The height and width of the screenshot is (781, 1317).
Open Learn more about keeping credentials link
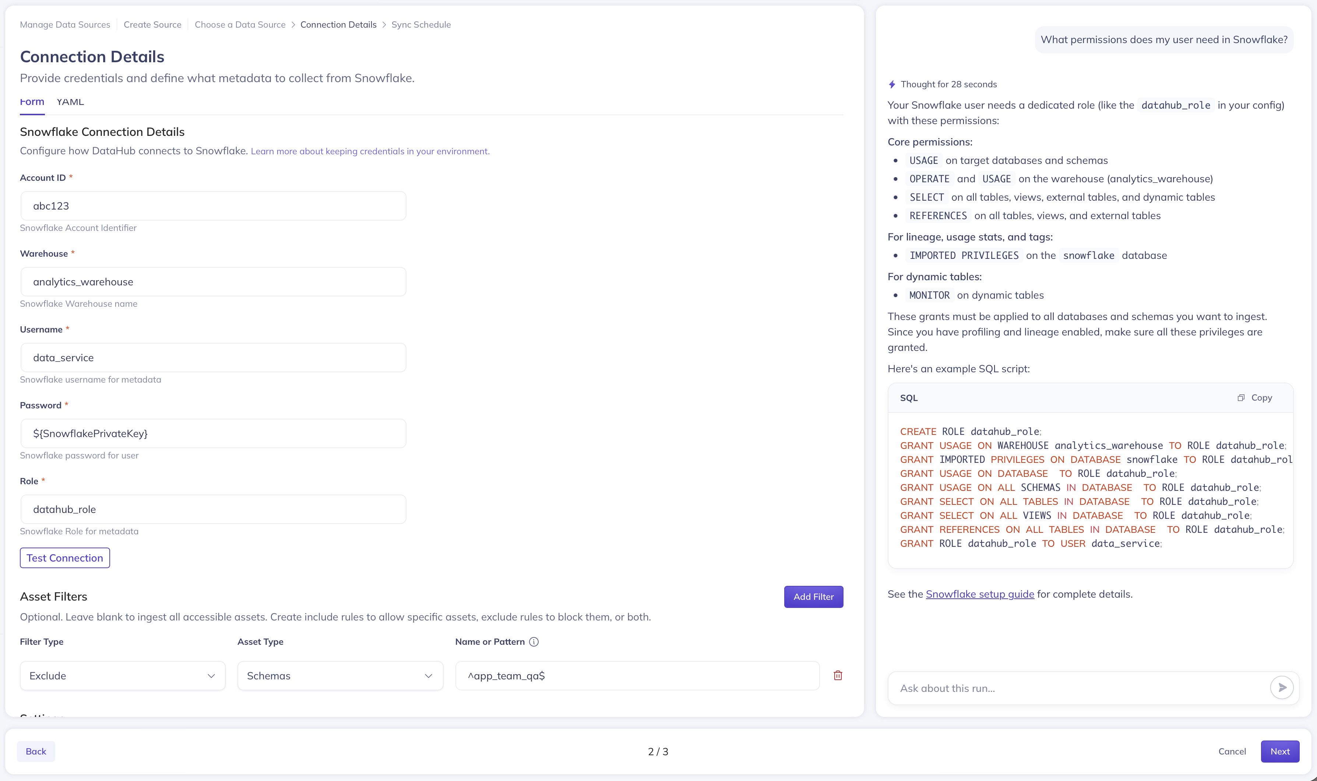click(x=370, y=151)
